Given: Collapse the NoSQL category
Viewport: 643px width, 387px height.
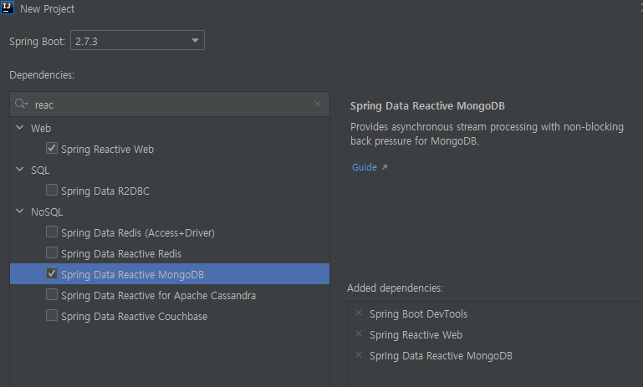Looking at the screenshot, I should (19, 212).
